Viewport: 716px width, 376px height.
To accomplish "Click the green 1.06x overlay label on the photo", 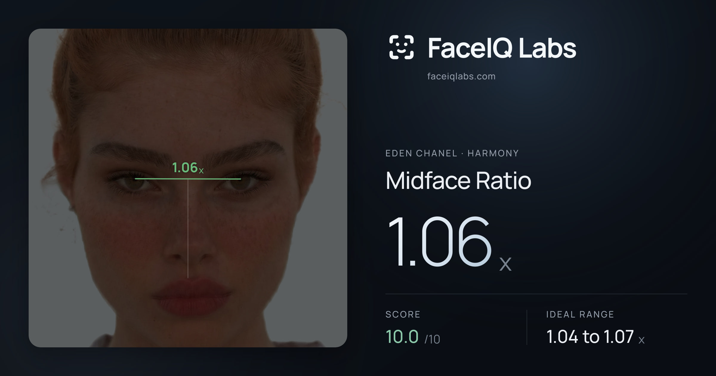I will (188, 168).
